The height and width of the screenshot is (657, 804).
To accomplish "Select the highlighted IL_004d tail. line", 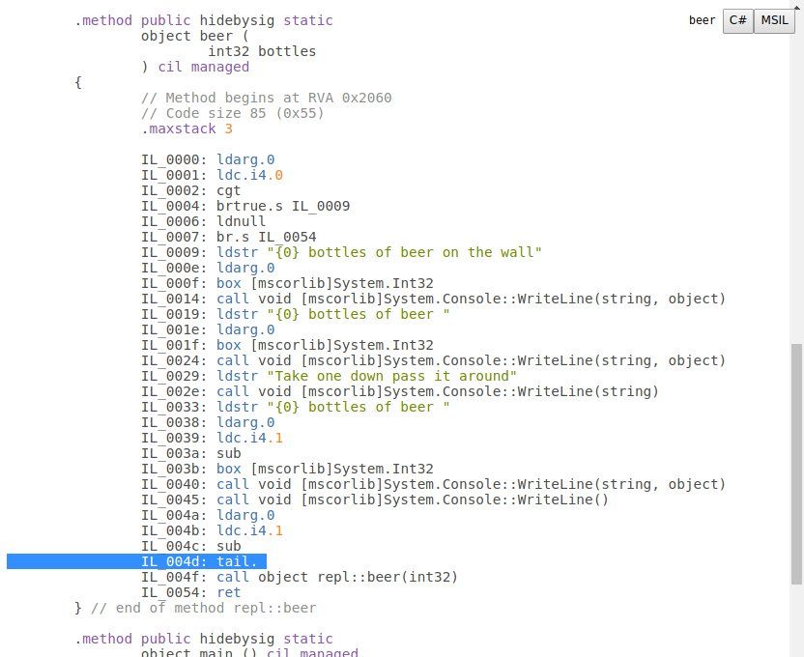I will (x=203, y=561).
